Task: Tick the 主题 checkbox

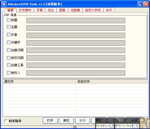Action: (9, 27)
